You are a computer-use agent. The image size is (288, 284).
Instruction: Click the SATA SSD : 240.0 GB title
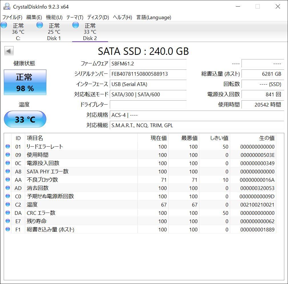pyautogui.click(x=143, y=51)
